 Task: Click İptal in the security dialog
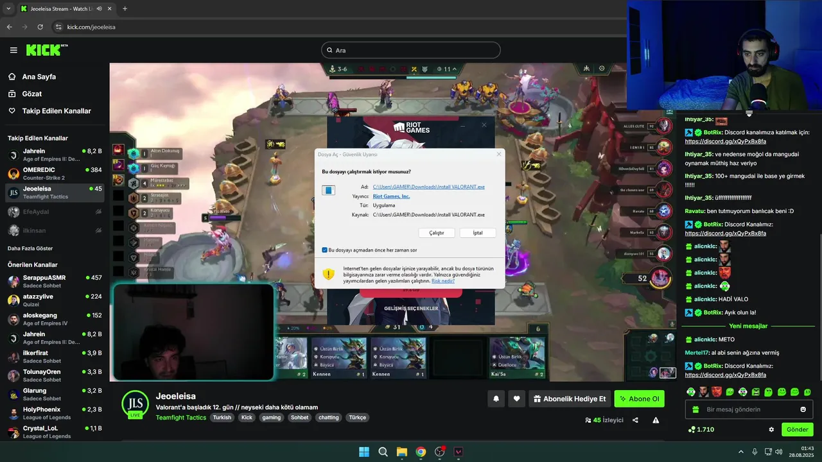pos(478,233)
